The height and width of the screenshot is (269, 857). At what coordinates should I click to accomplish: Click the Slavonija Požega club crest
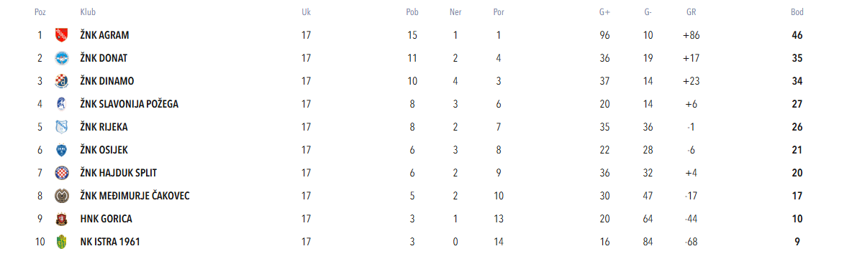tap(61, 104)
